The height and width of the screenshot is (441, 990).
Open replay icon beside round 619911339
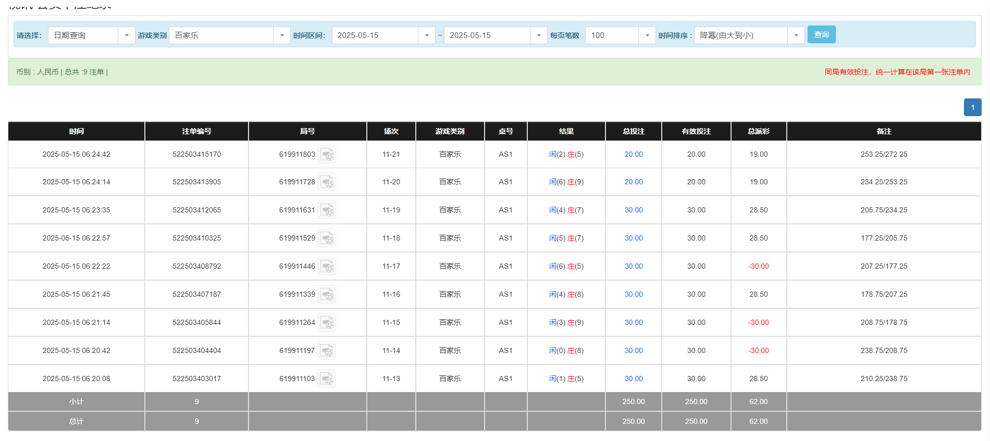click(x=327, y=295)
